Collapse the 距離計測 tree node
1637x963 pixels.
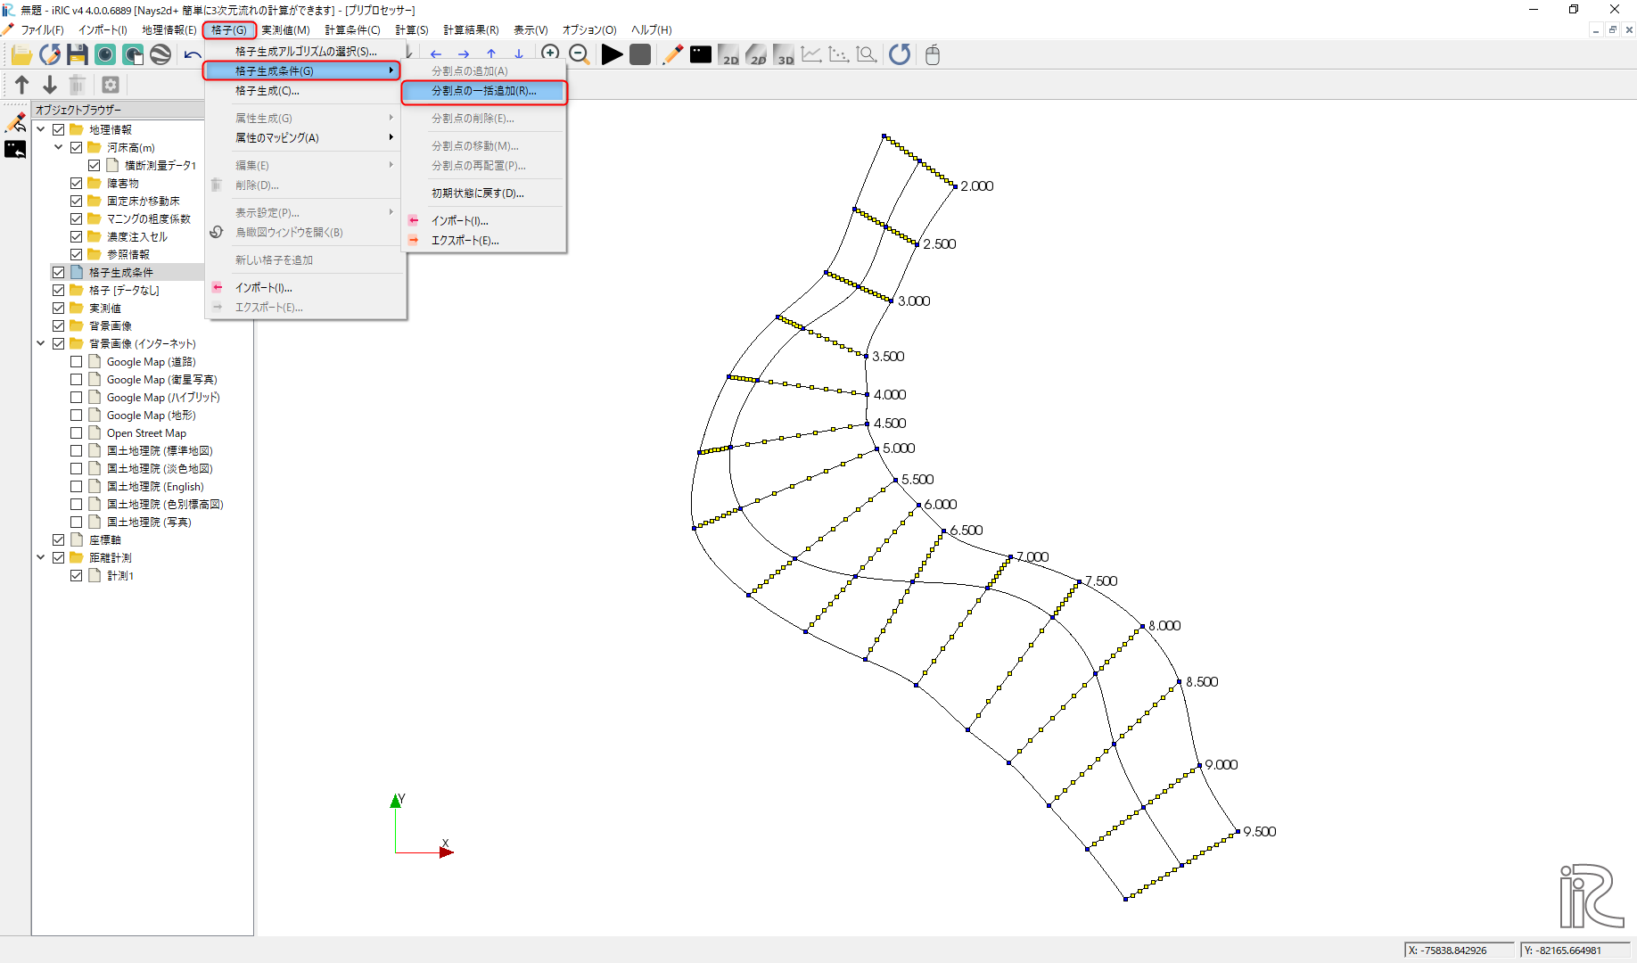click(41, 557)
